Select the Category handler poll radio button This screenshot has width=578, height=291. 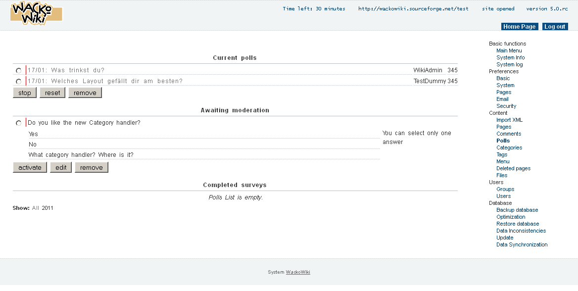18,123
